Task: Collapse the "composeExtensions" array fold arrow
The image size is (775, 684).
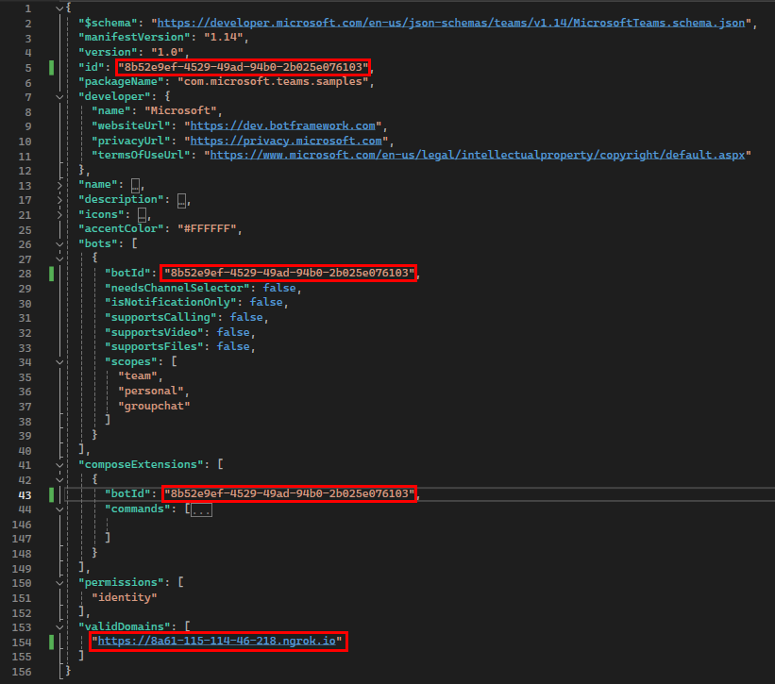Action: coord(59,465)
